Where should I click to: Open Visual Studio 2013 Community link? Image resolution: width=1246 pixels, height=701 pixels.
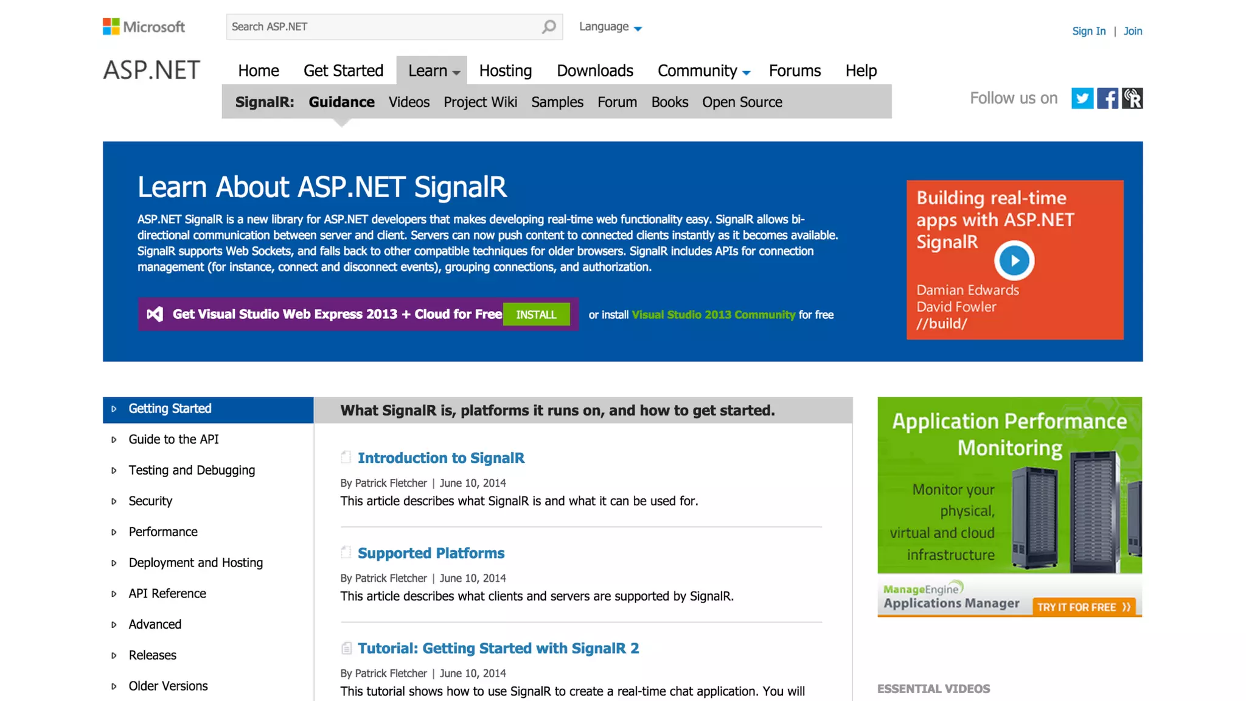coord(713,315)
